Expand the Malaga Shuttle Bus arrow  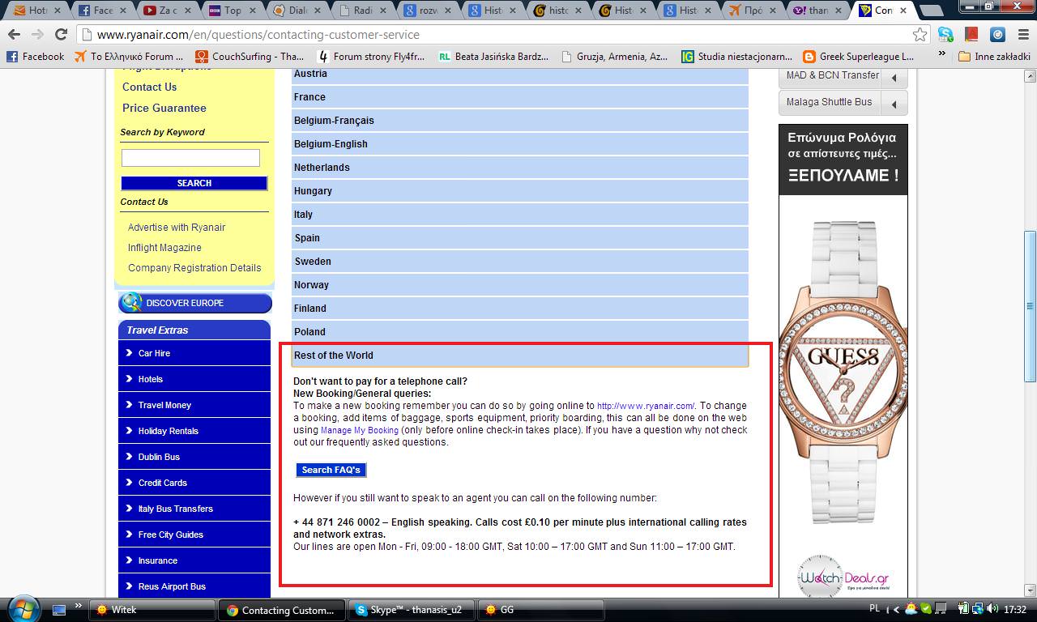coord(894,104)
